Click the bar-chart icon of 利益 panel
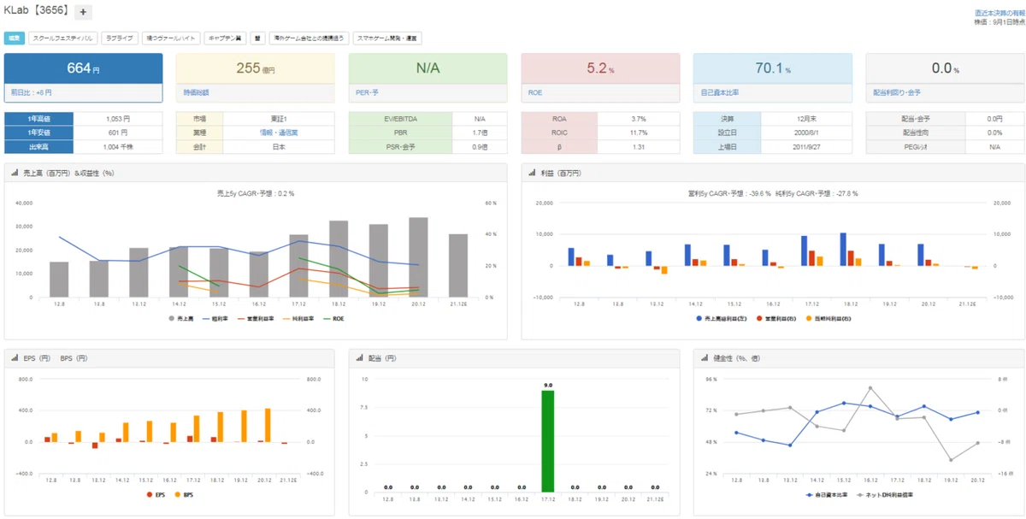 click(x=531, y=174)
